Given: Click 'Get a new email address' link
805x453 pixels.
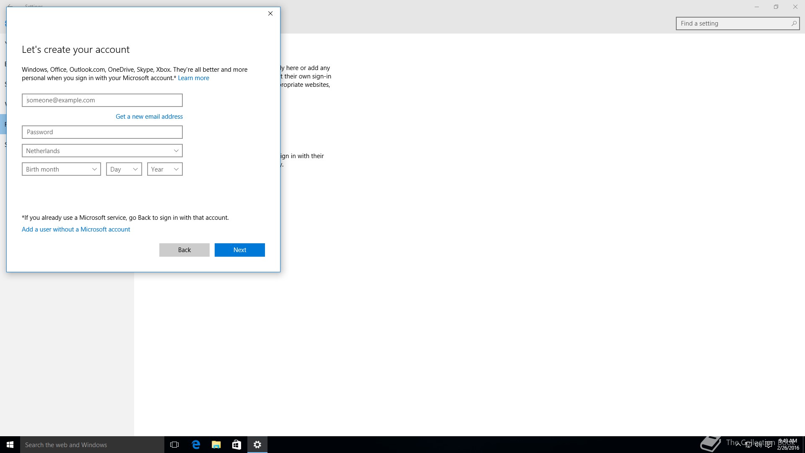Looking at the screenshot, I should pos(149,117).
